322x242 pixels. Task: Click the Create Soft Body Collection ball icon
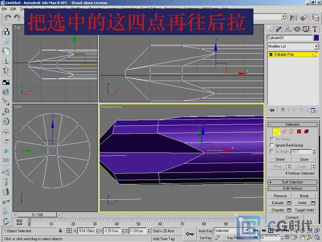[6, 51]
